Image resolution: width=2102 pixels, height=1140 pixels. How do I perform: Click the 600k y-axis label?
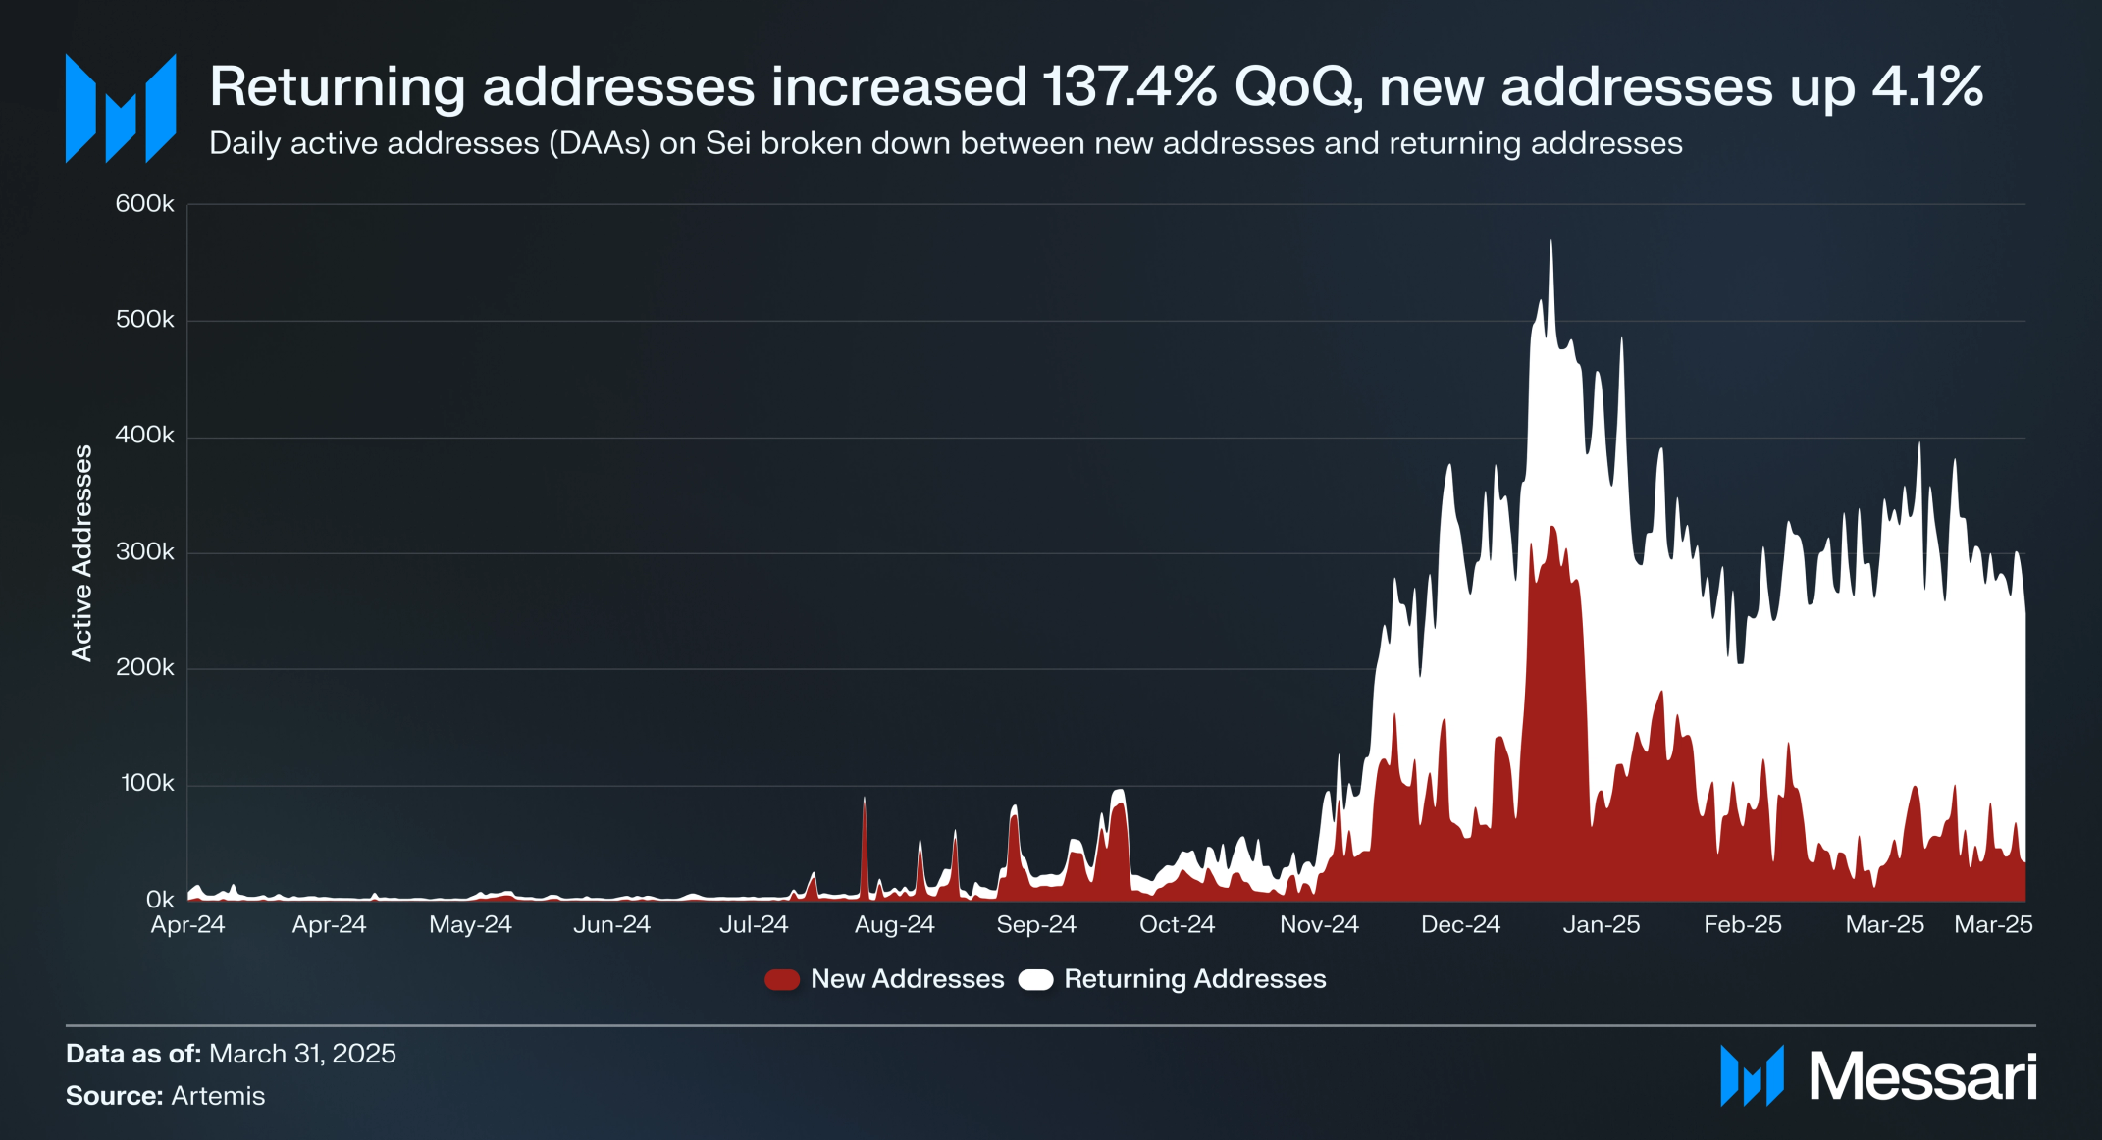pyautogui.click(x=144, y=204)
